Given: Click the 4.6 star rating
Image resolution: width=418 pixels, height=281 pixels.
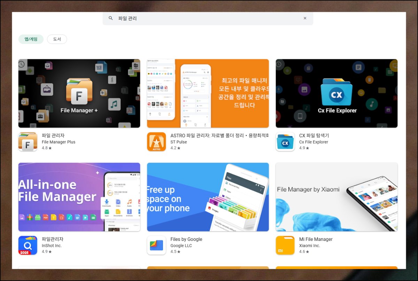Looking at the screenshot, I should [304, 251].
